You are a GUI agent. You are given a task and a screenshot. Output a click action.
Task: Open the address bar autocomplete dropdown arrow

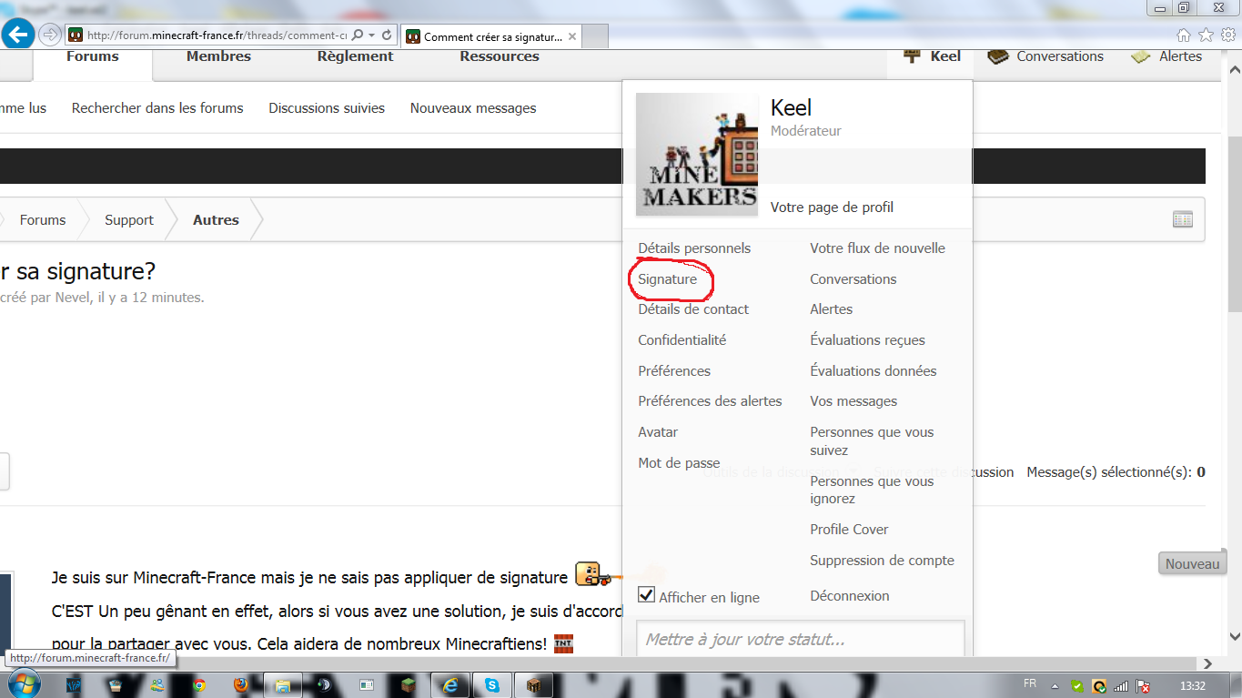point(372,35)
